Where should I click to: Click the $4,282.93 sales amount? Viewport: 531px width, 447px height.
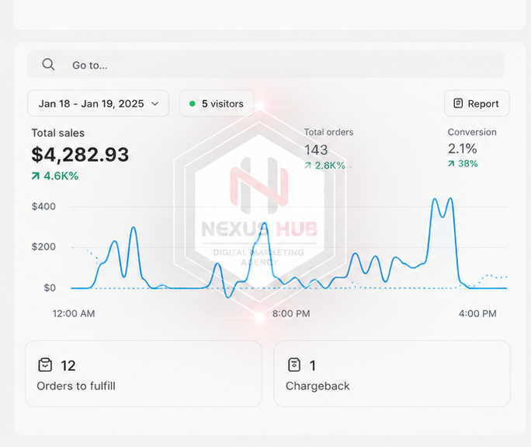coord(80,155)
